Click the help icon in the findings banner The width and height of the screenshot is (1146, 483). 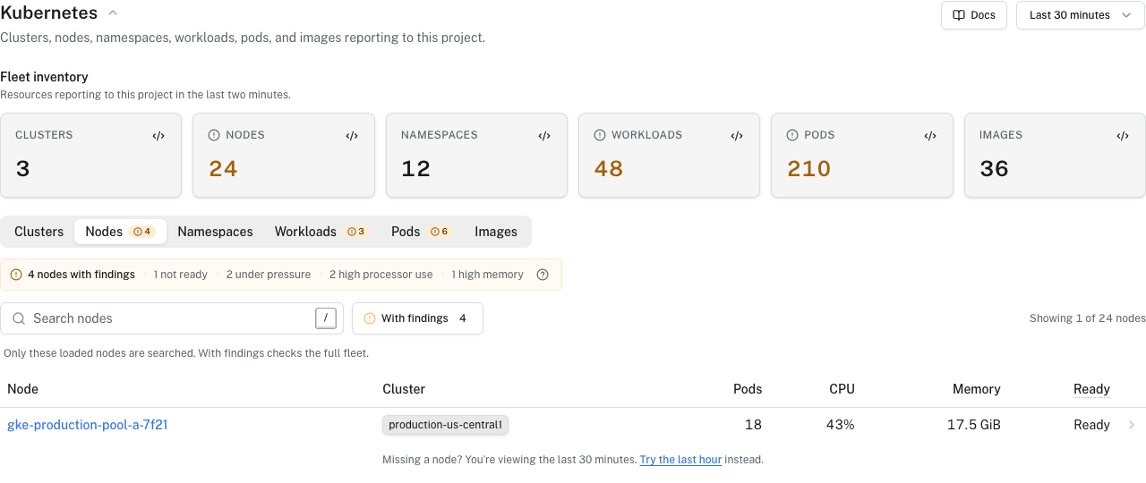click(543, 275)
